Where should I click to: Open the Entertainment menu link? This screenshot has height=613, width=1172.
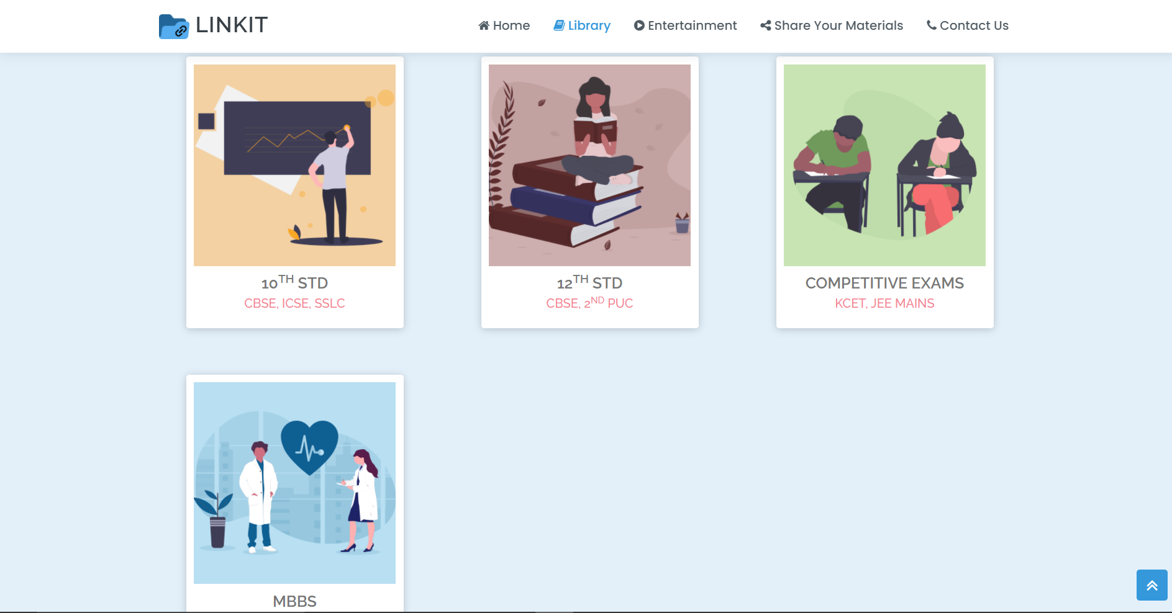685,25
